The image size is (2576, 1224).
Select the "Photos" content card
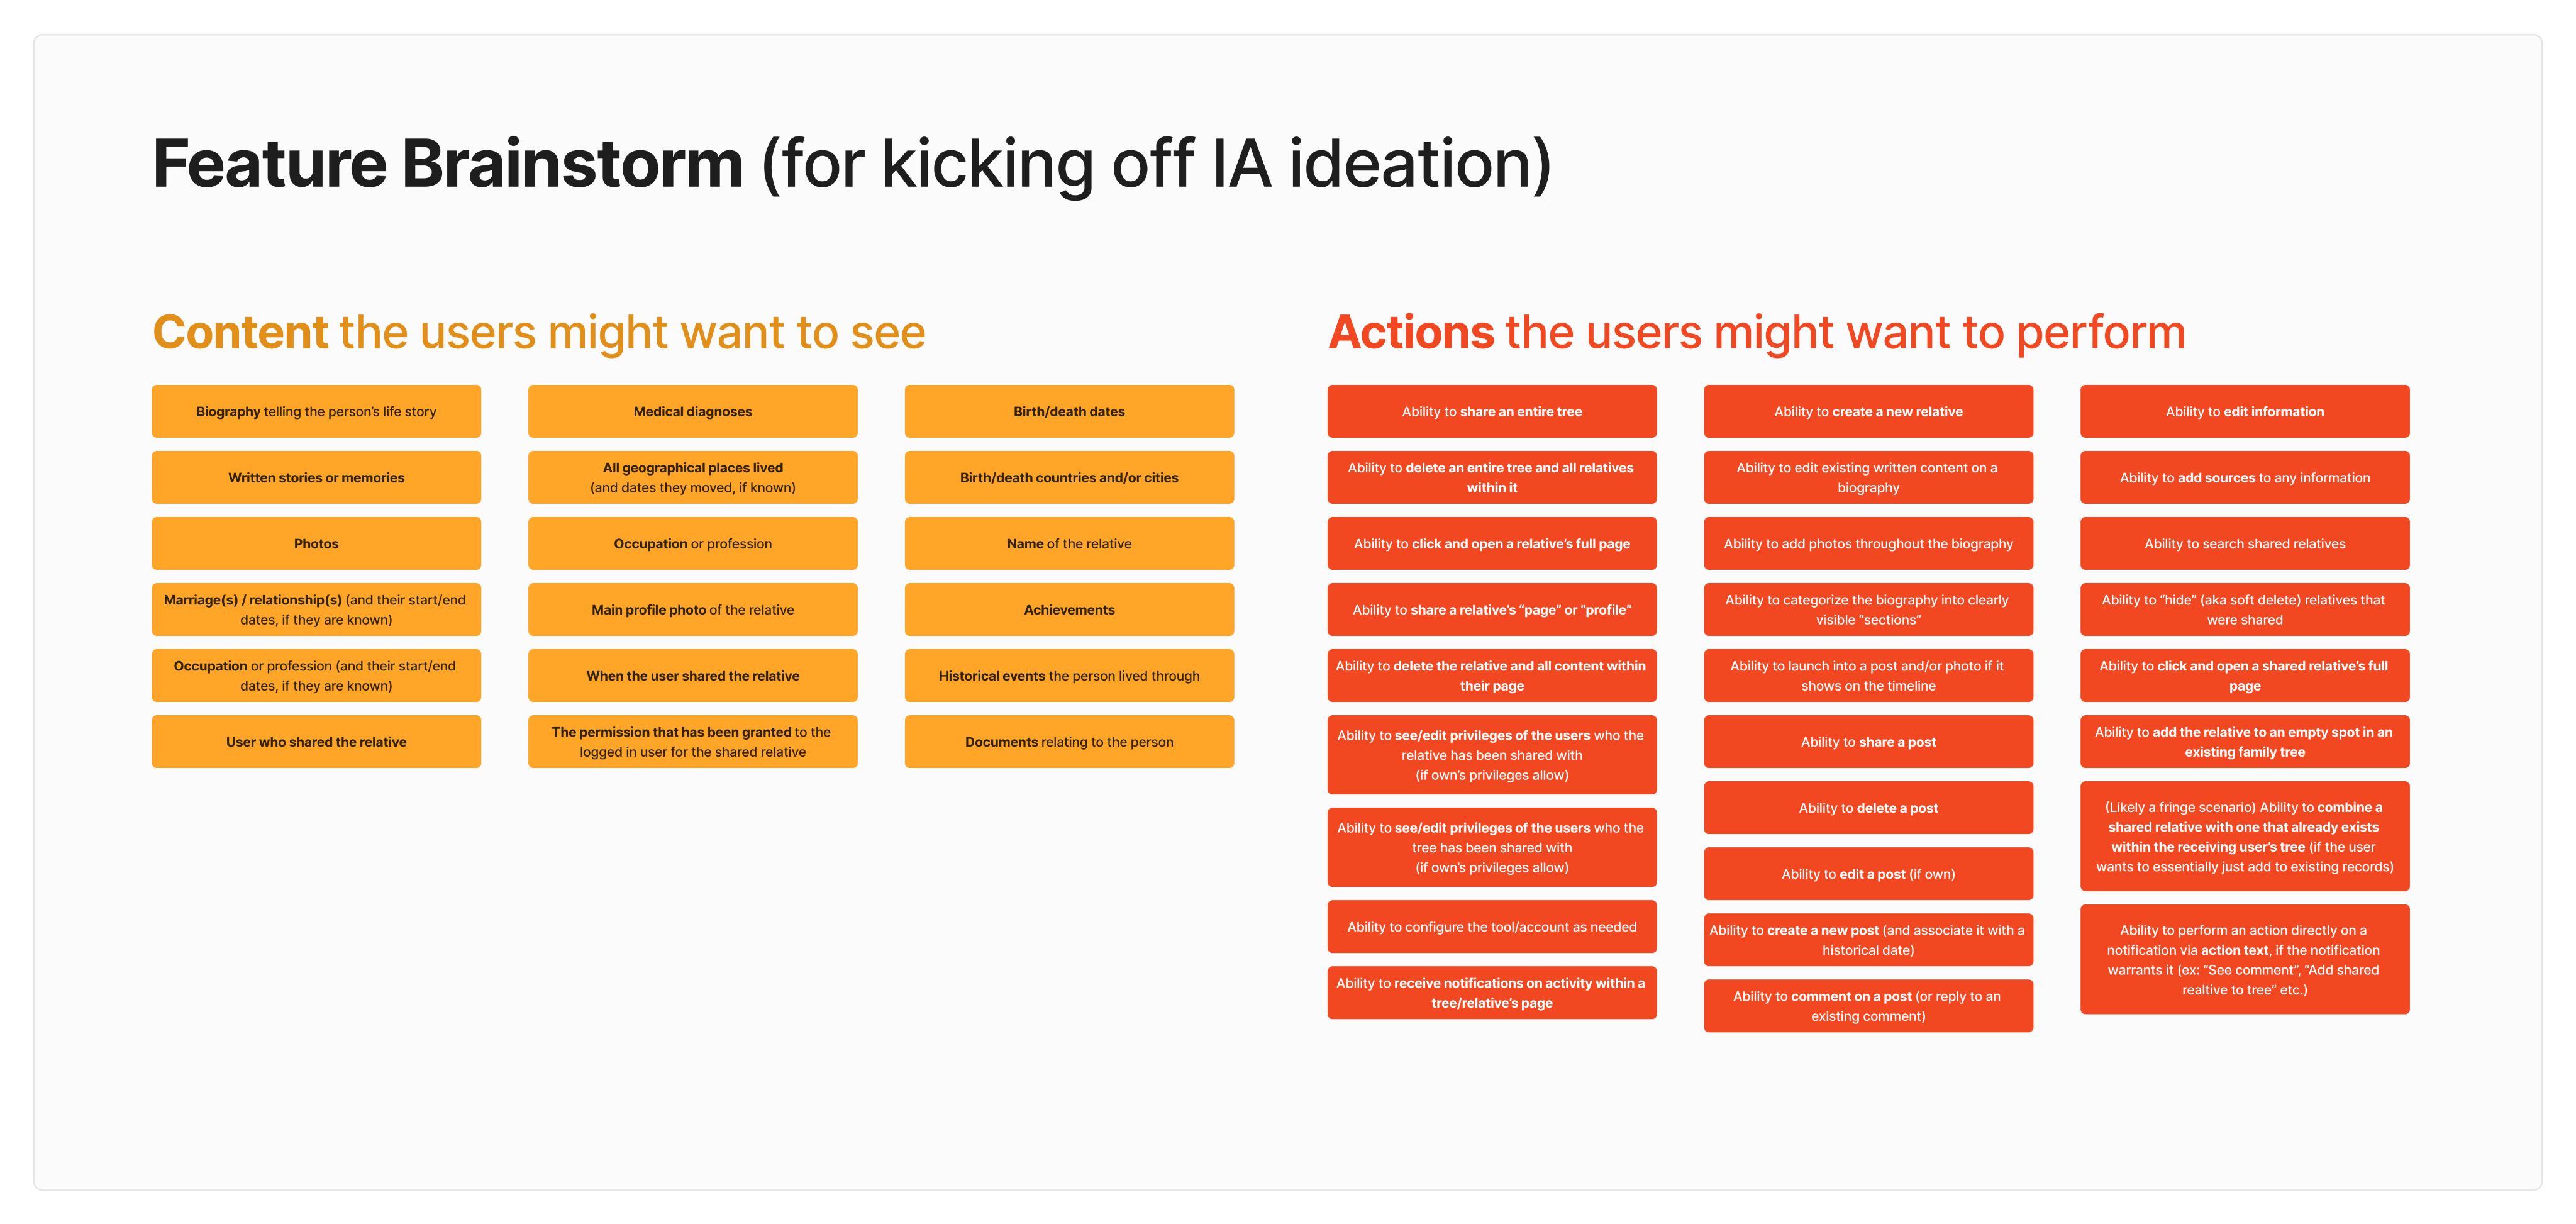[x=316, y=543]
